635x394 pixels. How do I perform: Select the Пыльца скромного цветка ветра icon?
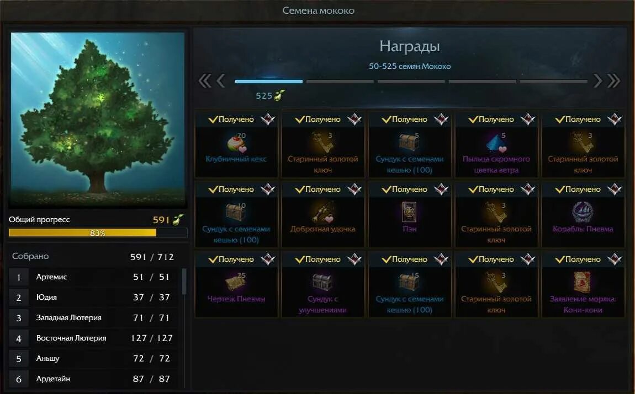click(x=496, y=143)
